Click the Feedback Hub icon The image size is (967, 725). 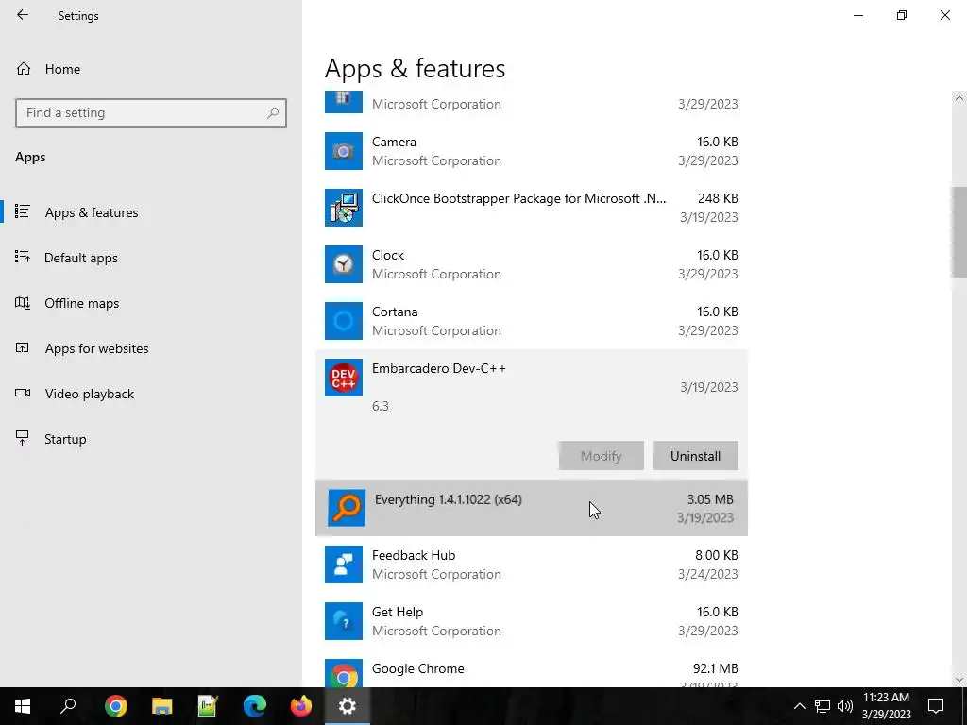344,565
